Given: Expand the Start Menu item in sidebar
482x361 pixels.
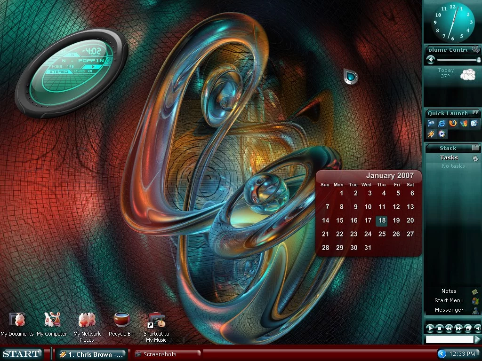Looking at the screenshot, I should (449, 300).
